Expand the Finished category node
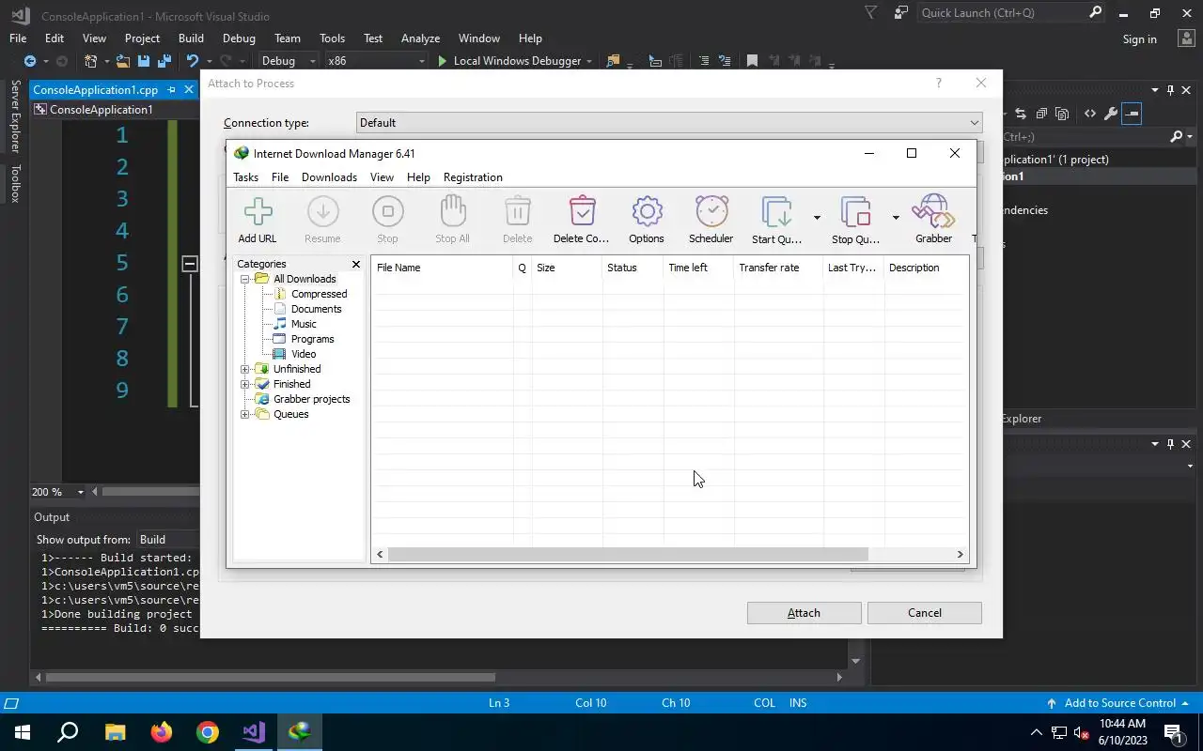This screenshot has height=751, width=1203. (x=245, y=384)
